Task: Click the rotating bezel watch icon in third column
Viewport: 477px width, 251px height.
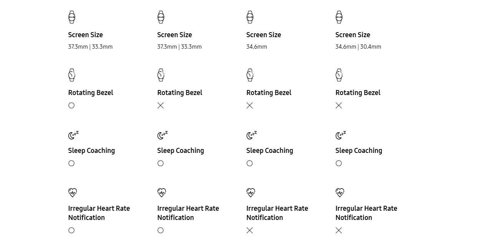Action: tap(250, 75)
